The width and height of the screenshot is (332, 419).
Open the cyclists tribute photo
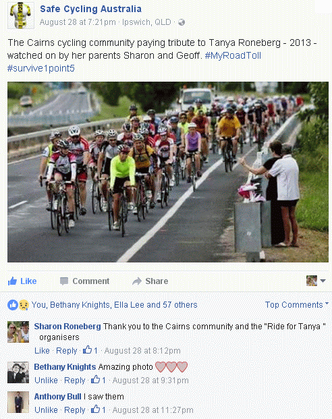click(168, 172)
